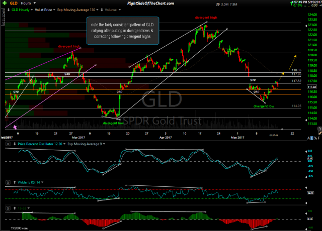Screen dimensions: 322x231
Task: Click the 3.0M volume figure in header
Action: tap(225, 5)
